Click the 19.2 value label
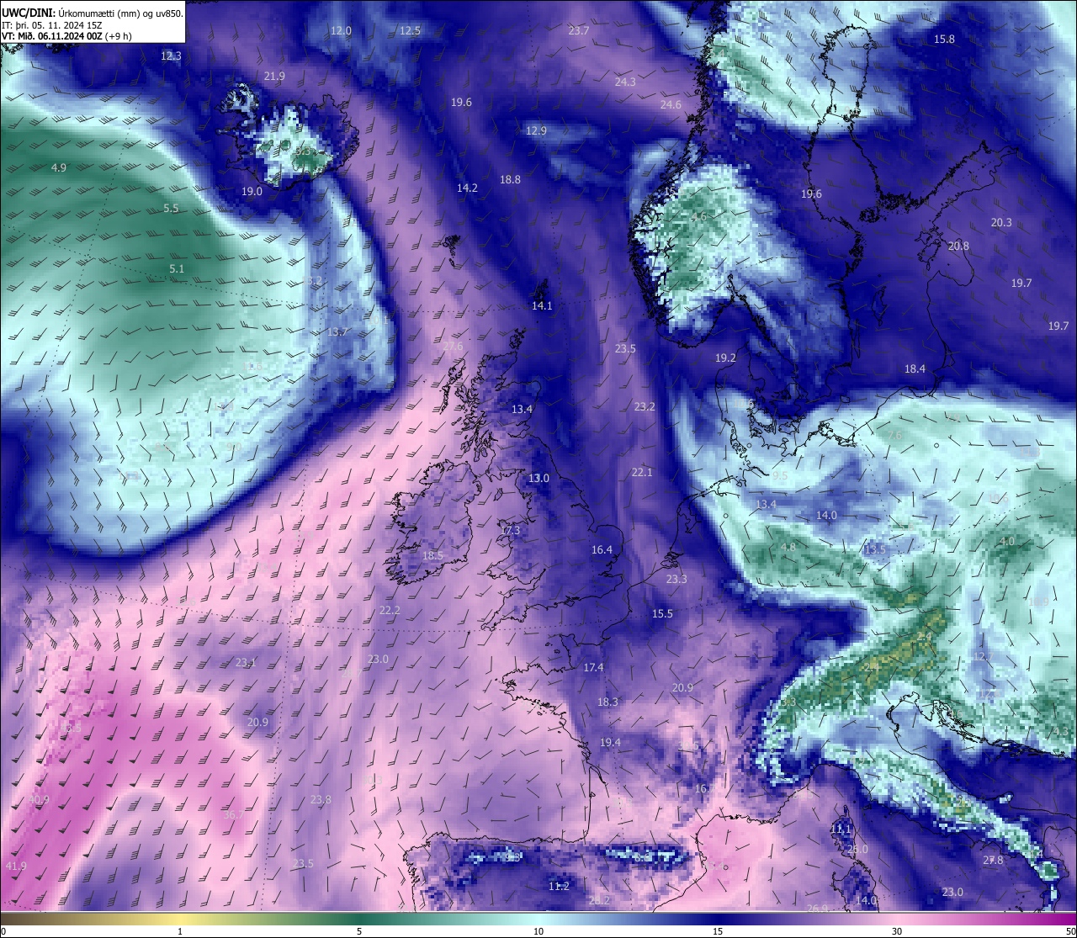 (x=725, y=358)
